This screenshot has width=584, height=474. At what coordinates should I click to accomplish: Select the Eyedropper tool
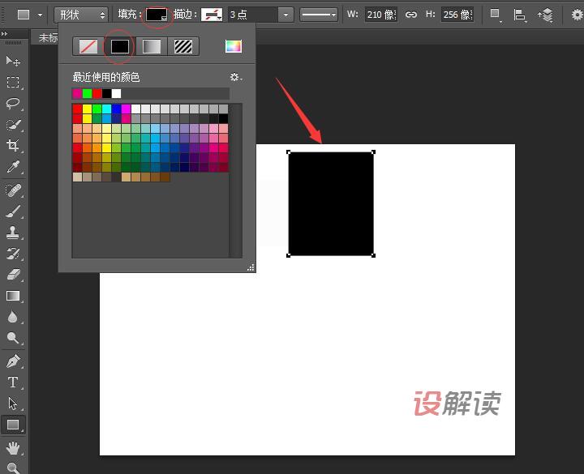tap(13, 167)
